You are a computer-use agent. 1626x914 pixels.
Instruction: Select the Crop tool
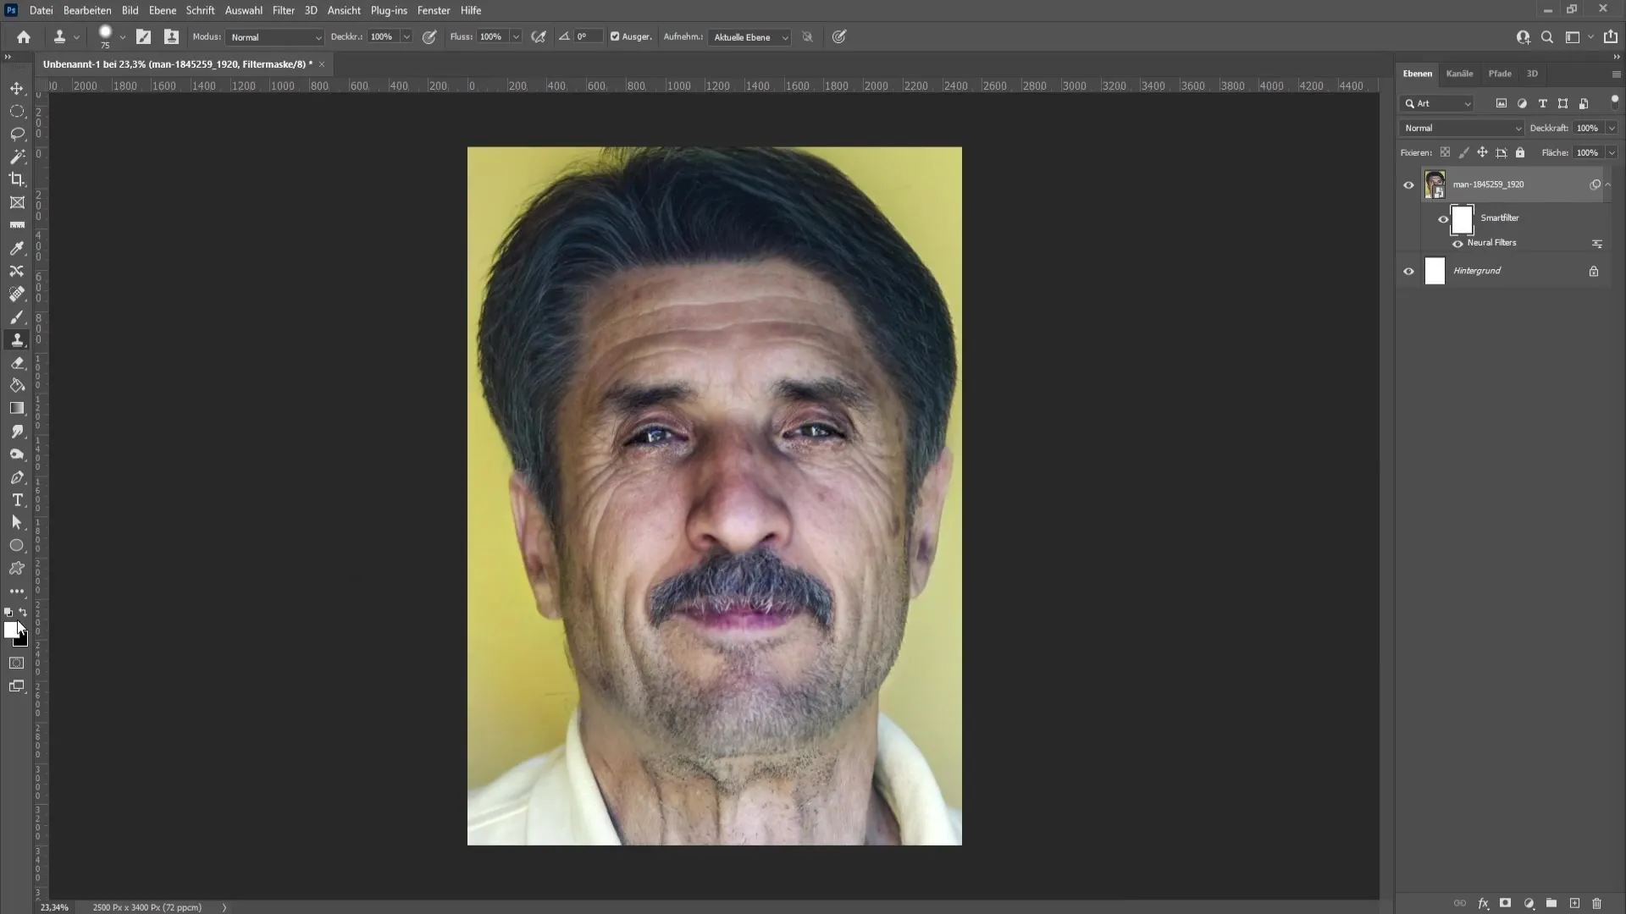17,179
